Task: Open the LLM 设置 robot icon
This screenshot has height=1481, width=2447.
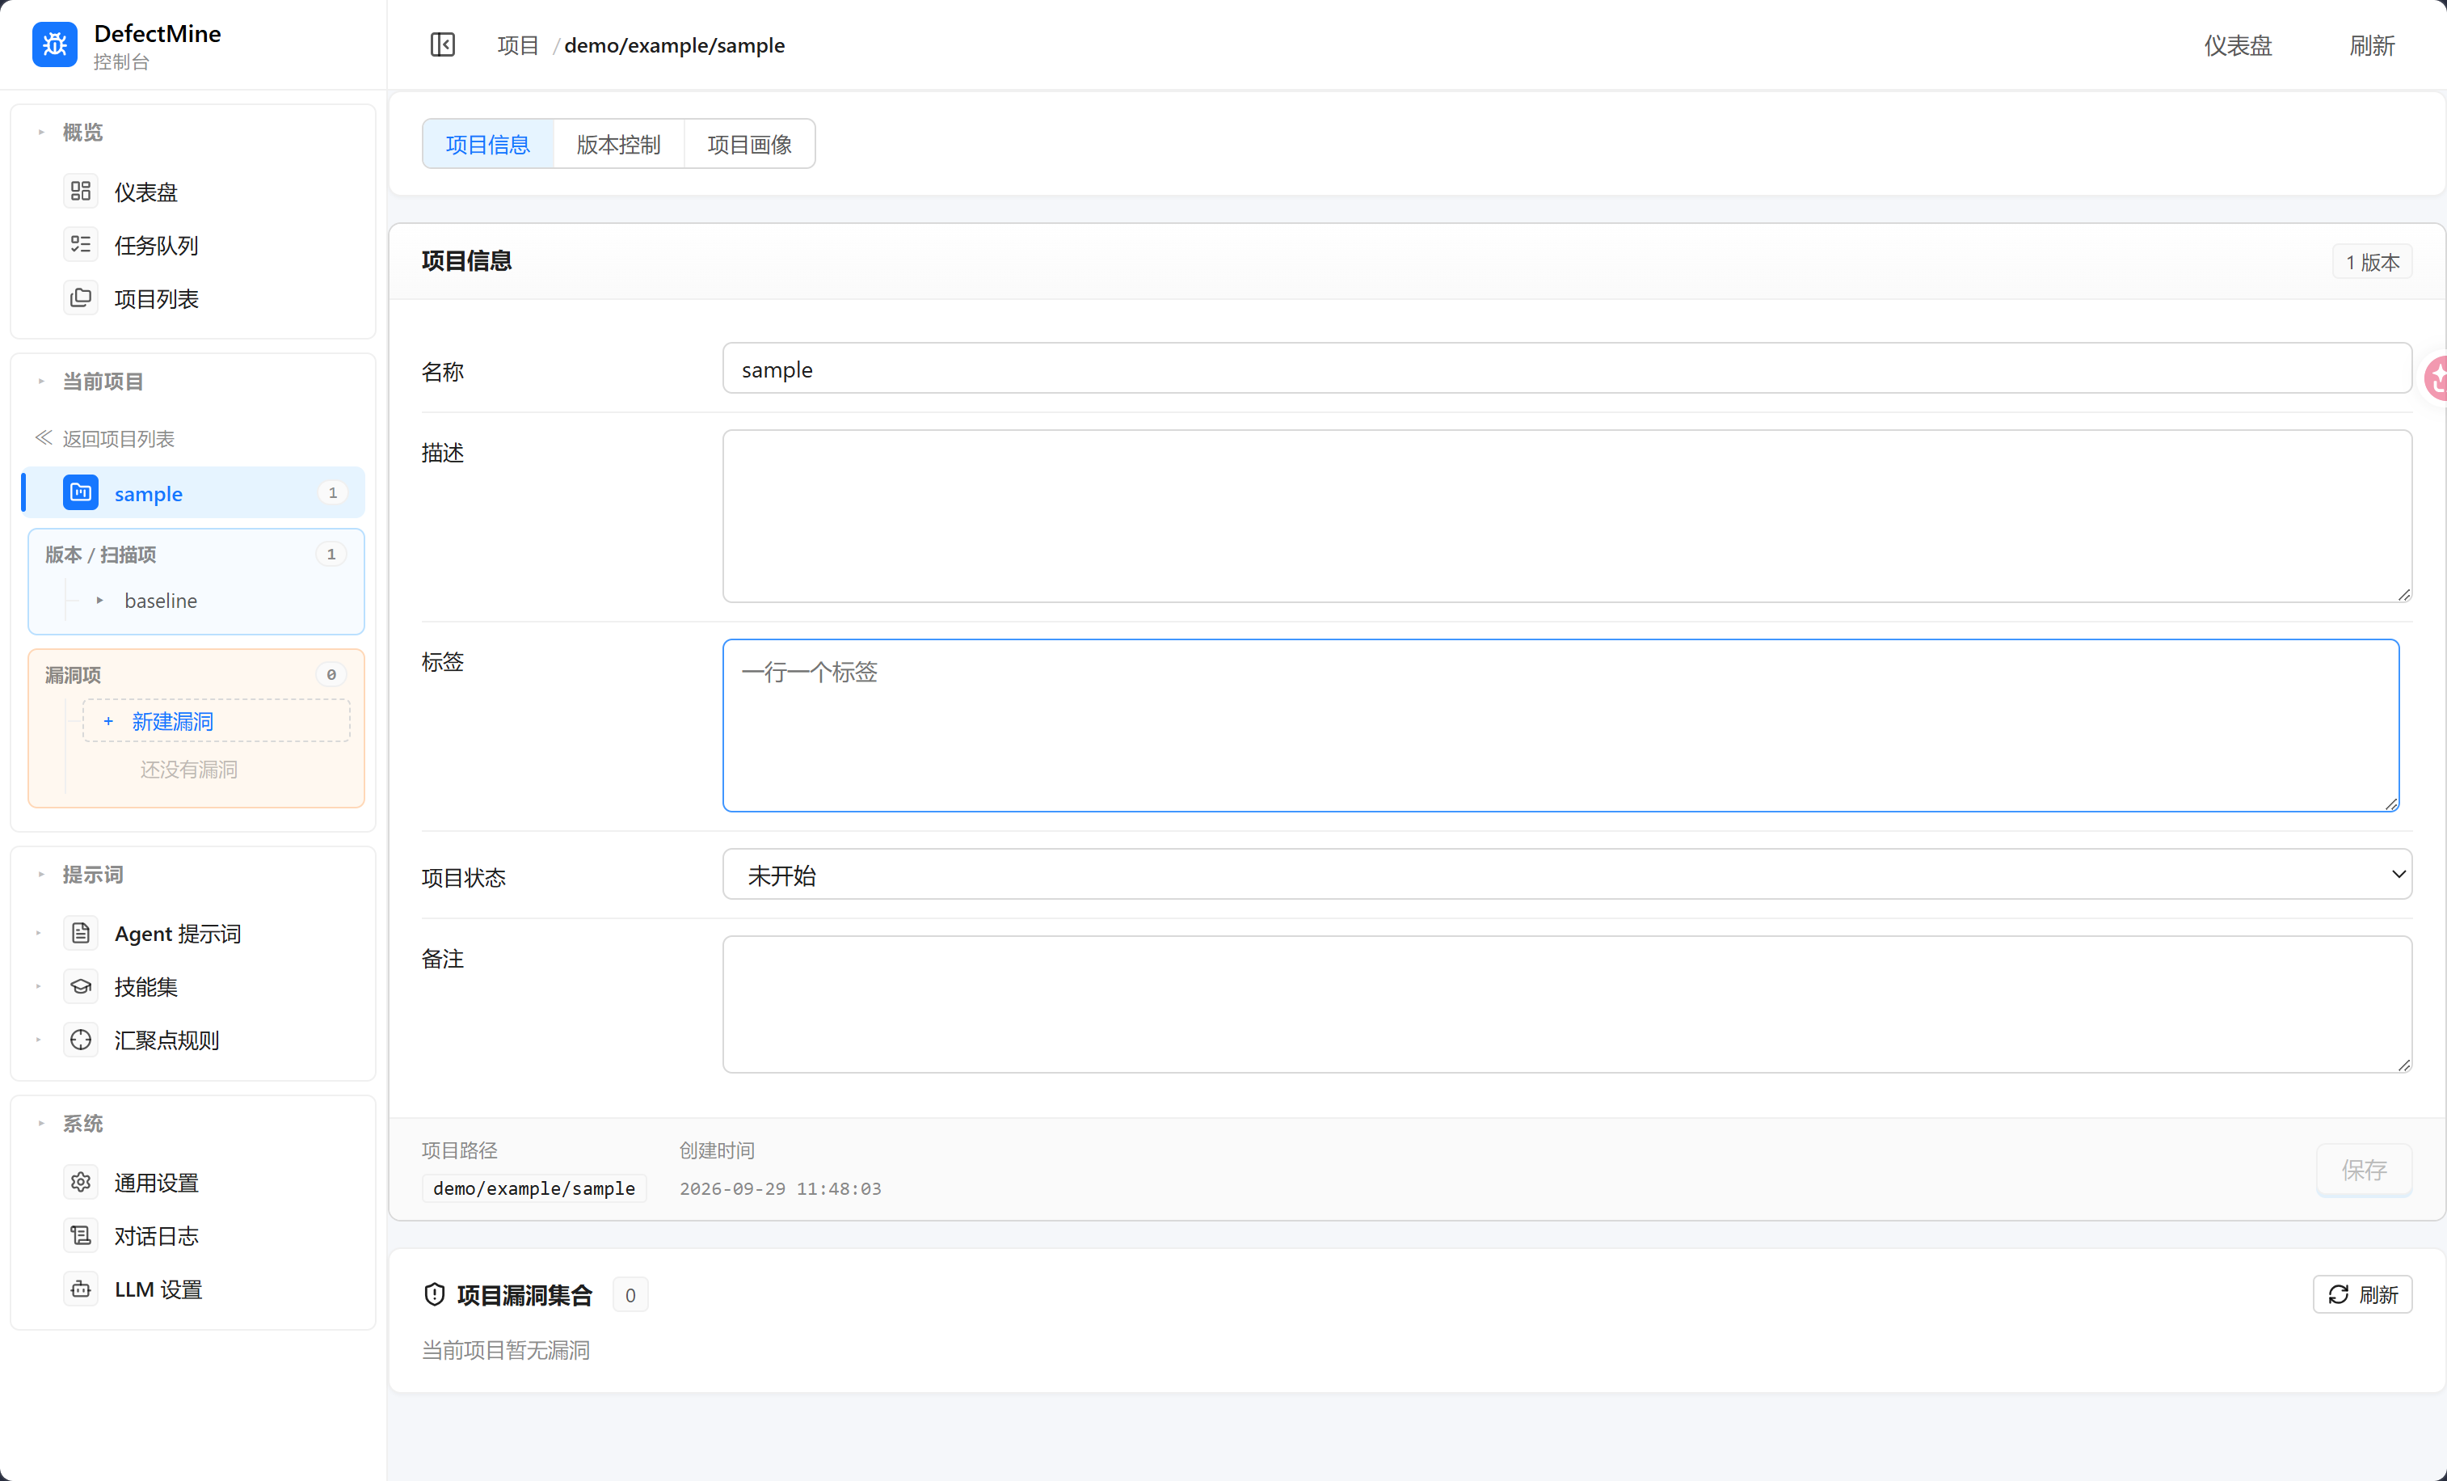Action: (x=81, y=1289)
